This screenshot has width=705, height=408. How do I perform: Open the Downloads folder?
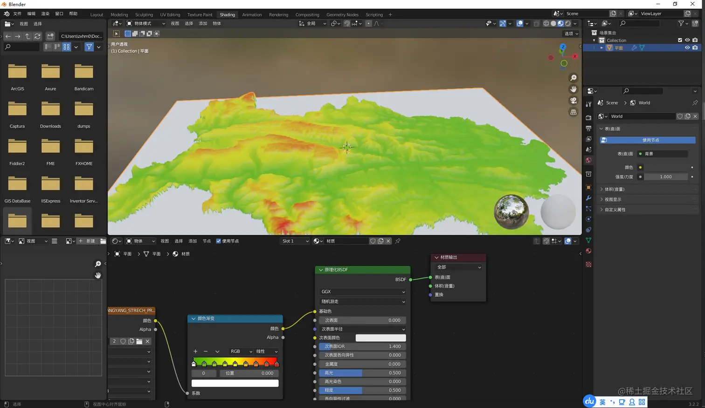[x=50, y=113]
